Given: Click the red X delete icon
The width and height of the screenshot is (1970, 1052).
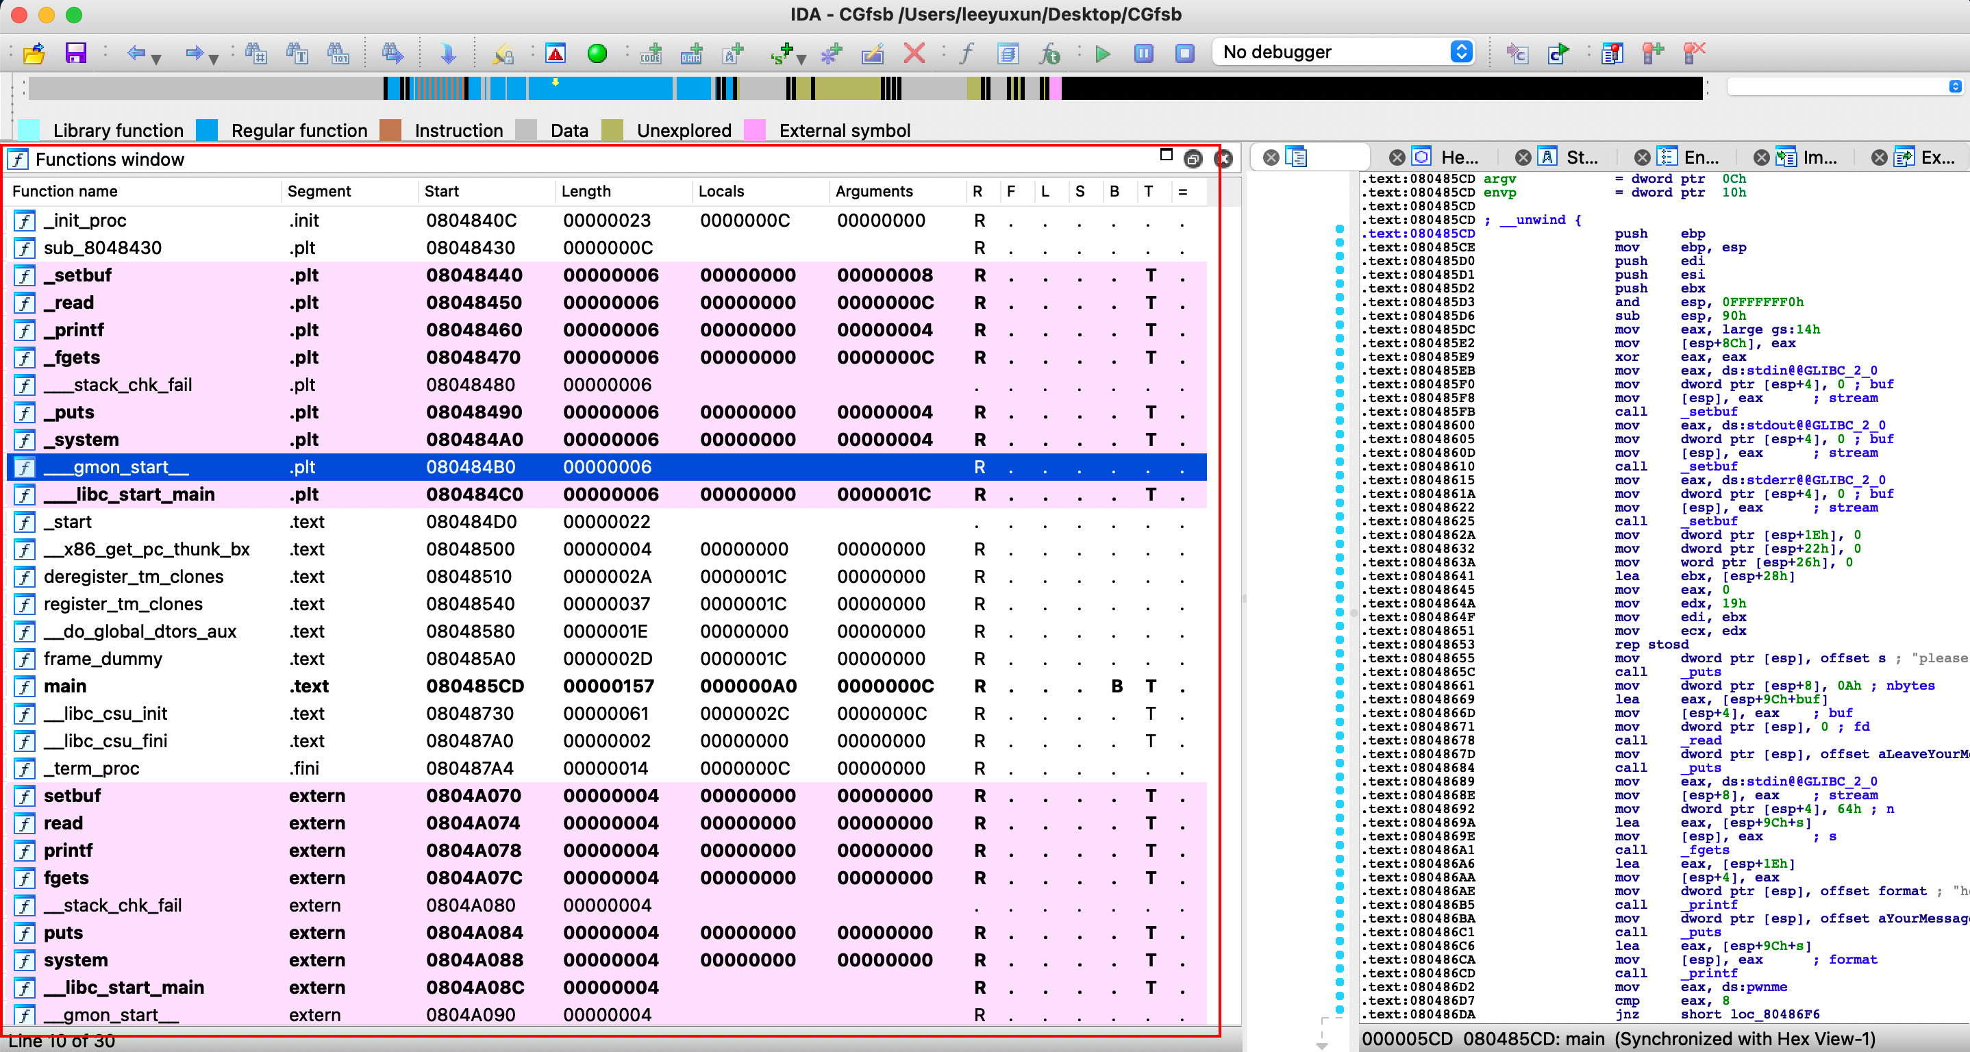Looking at the screenshot, I should (x=914, y=53).
